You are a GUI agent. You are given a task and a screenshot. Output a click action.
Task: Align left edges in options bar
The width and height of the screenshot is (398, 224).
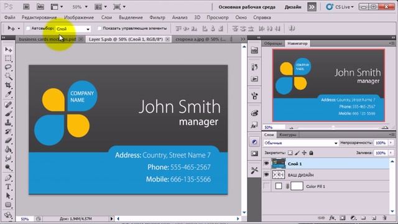pos(205,29)
